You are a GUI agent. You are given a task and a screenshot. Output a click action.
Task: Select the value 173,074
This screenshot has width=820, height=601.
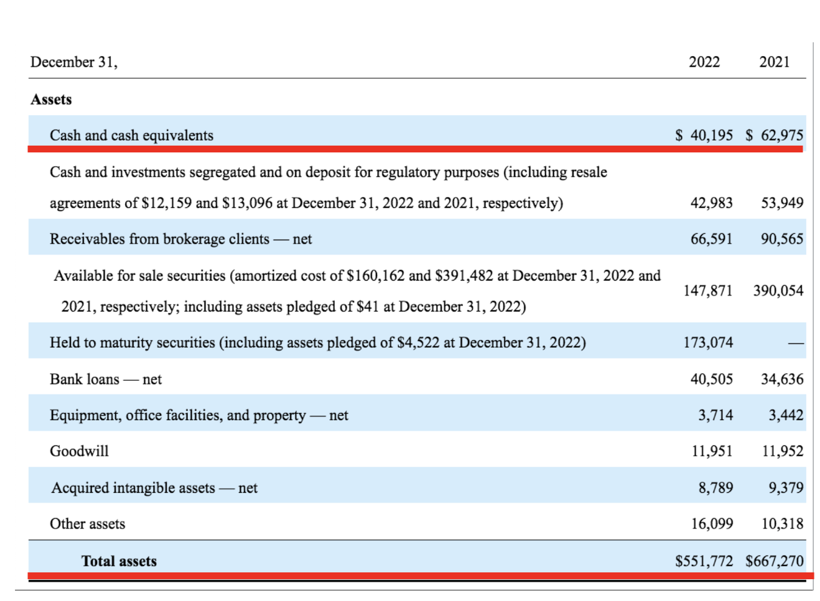(708, 342)
